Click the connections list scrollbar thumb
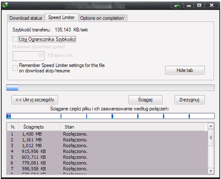 (x=211, y=137)
